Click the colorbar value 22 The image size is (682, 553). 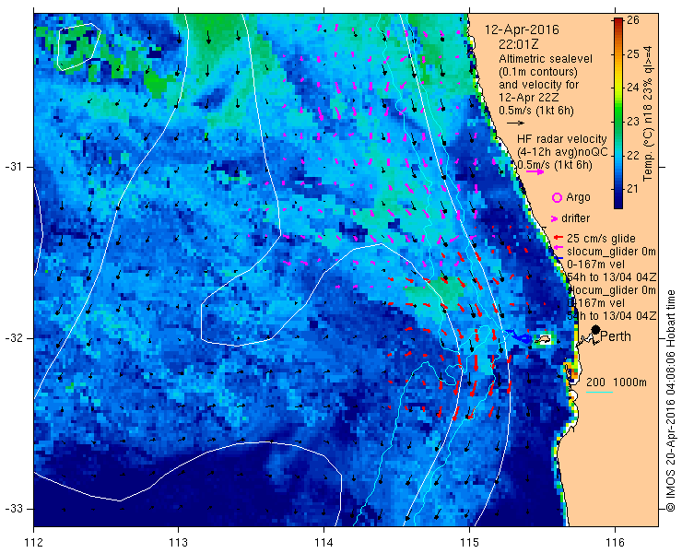(x=633, y=156)
